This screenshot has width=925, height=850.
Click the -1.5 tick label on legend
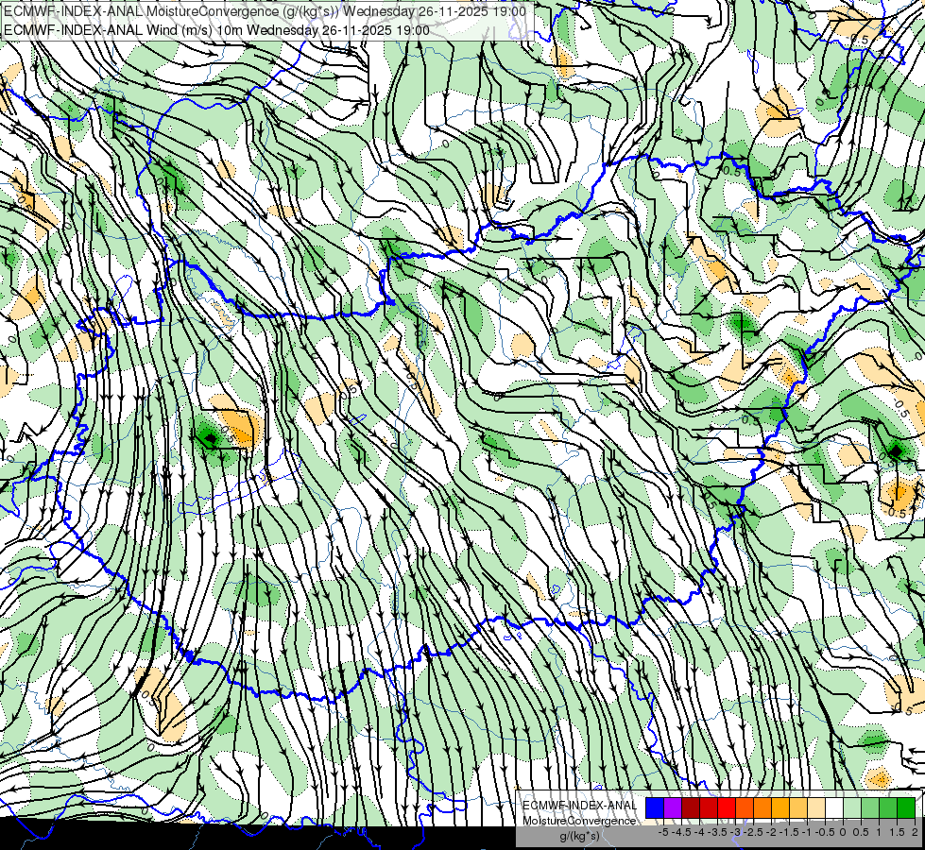click(789, 832)
